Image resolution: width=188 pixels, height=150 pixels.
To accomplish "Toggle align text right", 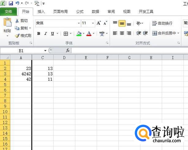I will coord(129,33).
